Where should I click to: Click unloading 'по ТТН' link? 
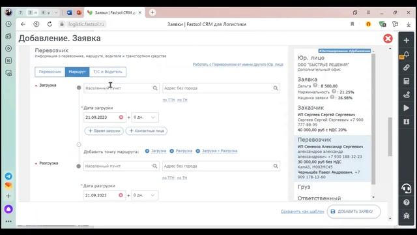tap(168, 178)
